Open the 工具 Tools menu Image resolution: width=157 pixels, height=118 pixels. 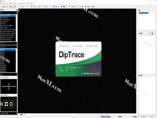28,3
